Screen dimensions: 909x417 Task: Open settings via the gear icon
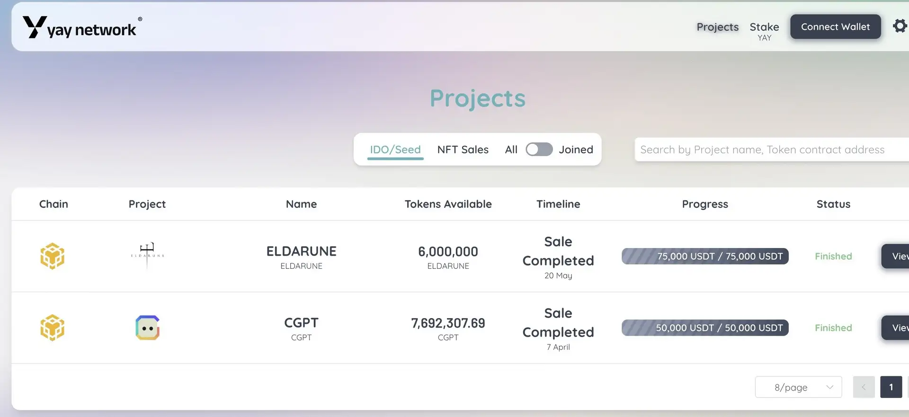coord(900,26)
